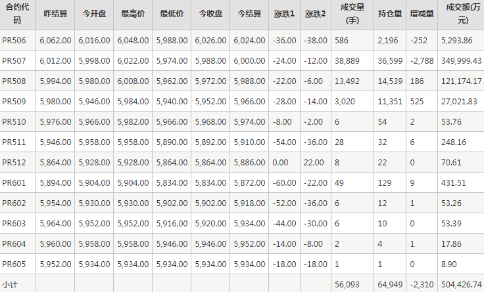
Task: Select PR602 closing price 5,902.00
Action: 210,203
